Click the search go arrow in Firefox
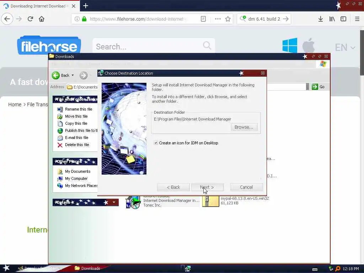 (x=286, y=19)
